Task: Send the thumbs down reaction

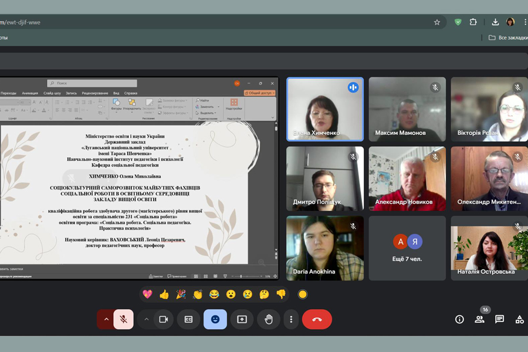Action: 281,295
